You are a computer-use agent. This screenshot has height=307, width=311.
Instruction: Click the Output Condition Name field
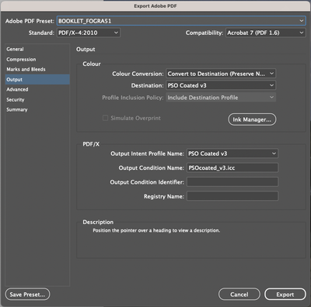[x=232, y=167]
